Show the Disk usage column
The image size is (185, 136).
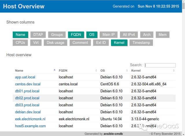55,43
